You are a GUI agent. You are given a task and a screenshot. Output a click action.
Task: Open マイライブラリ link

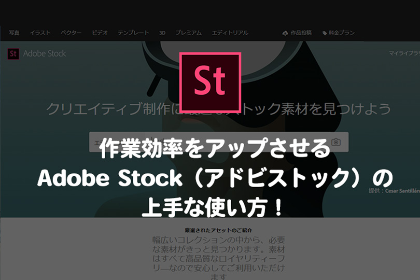pyautogui.click(x=404, y=53)
